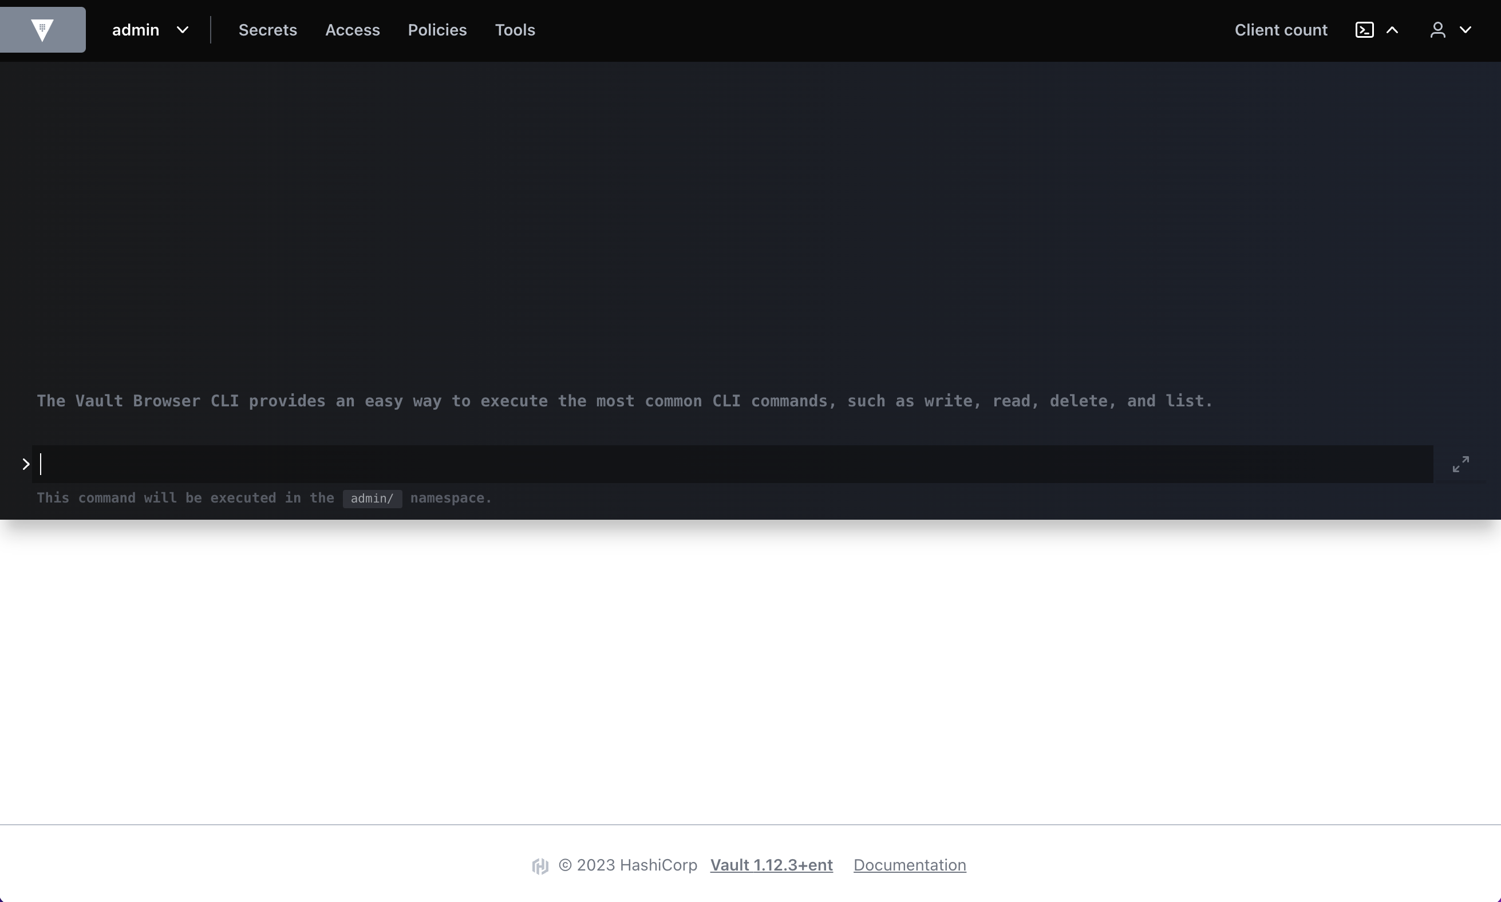The height and width of the screenshot is (902, 1501).
Task: Open the Vault 1.12.3+ent version link
Action: (771, 865)
